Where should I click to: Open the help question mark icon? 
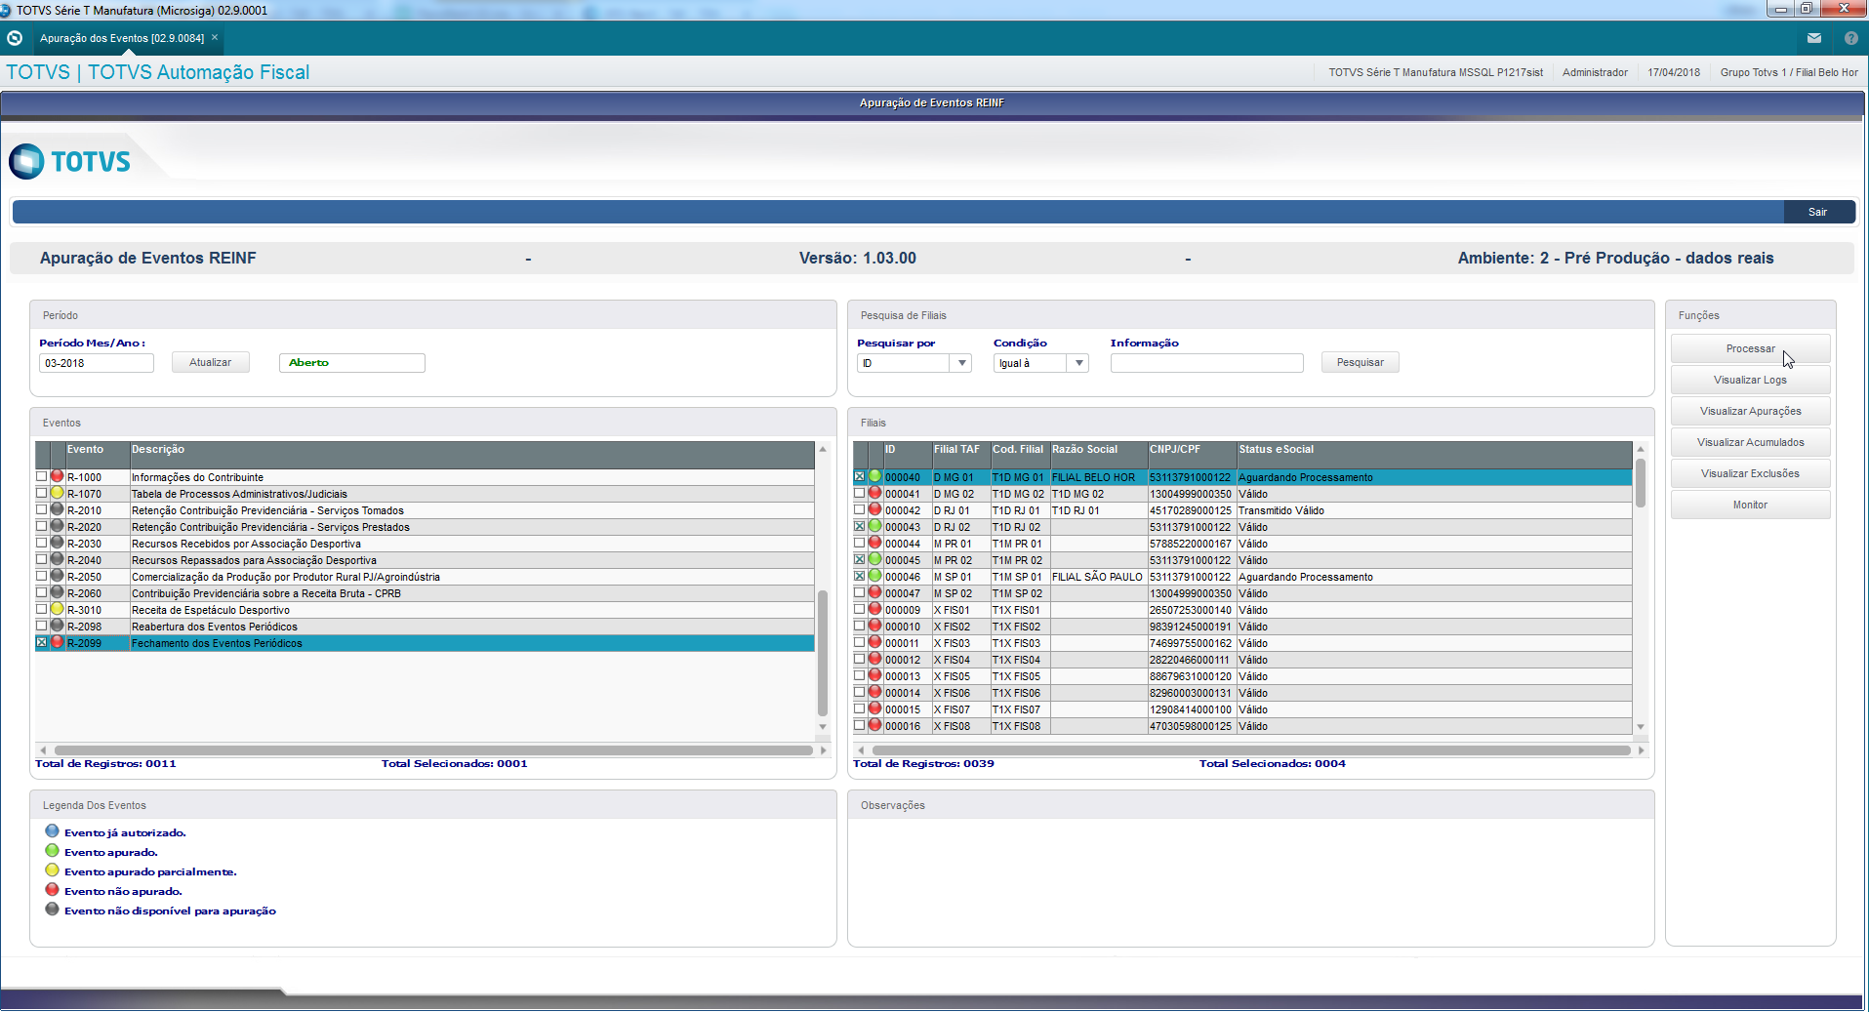click(1851, 38)
